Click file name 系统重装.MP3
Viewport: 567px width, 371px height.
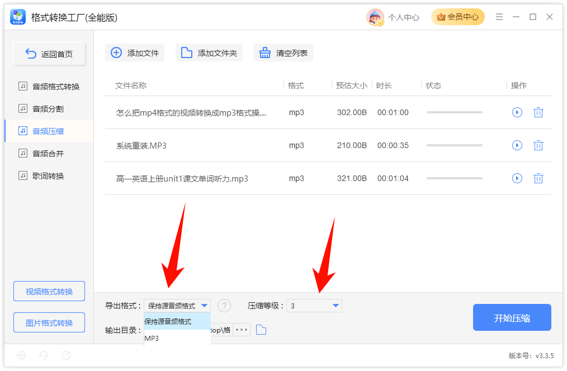tap(141, 146)
